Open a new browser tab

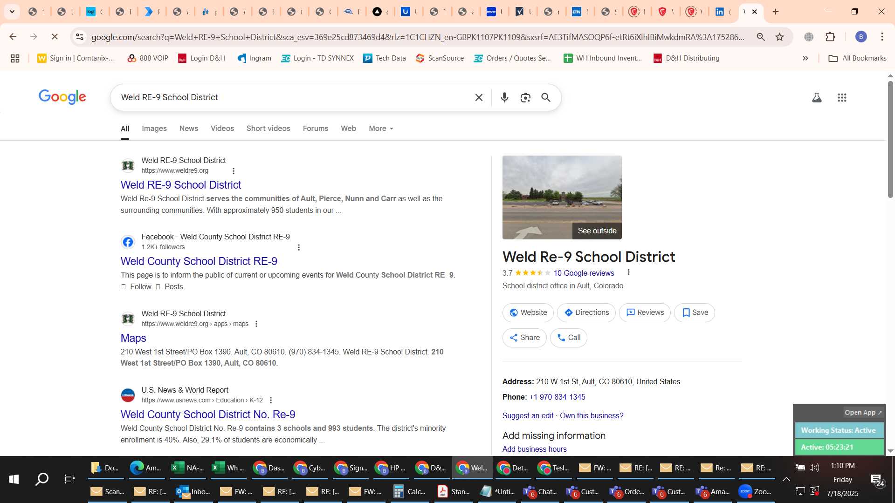[x=776, y=12]
